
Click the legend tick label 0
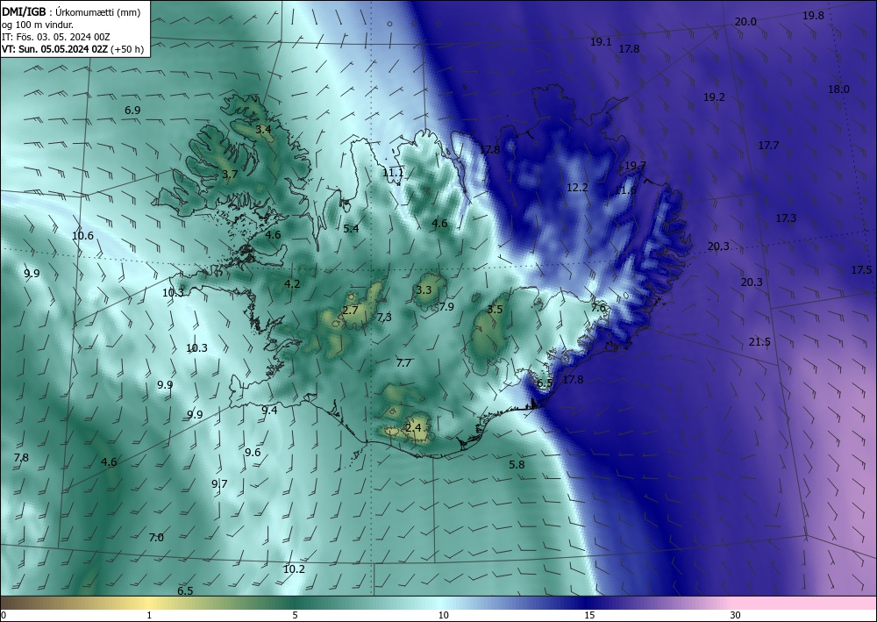4,615
